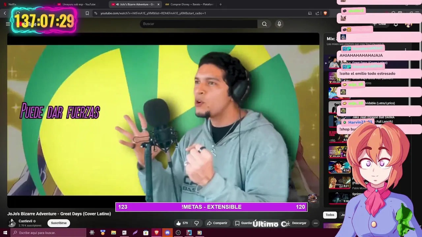Screen dimensions: 422x237
Task: Click the browser share page icon
Action: click(x=317, y=13)
